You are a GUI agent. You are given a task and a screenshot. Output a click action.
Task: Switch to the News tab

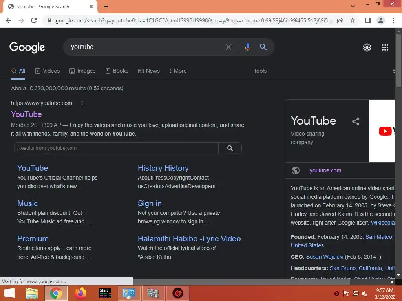click(x=149, y=71)
